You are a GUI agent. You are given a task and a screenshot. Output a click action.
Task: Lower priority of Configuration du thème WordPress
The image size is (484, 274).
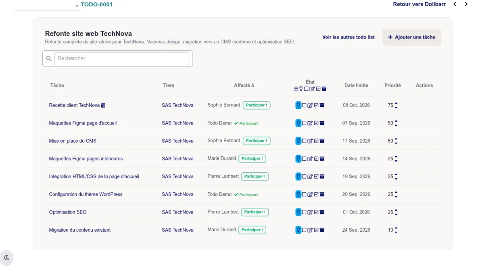click(x=396, y=197)
